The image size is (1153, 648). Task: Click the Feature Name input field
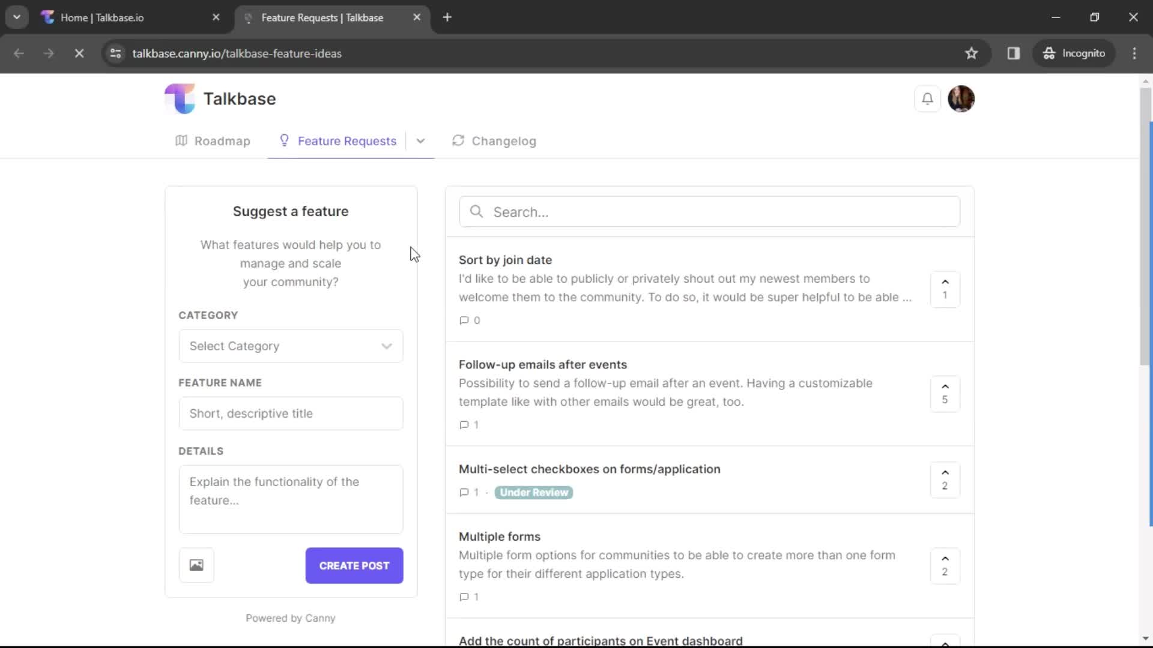[291, 413]
